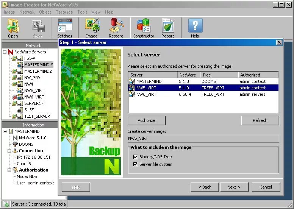Click the NW6_VIRT row icon in server list
The image size is (294, 209).
[x=132, y=94]
